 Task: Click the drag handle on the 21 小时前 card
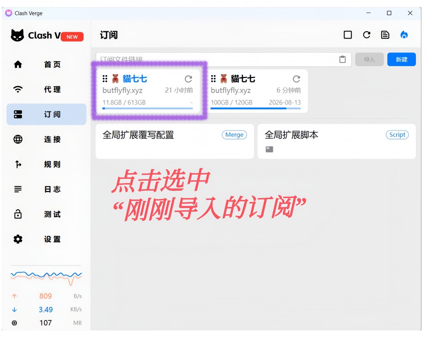click(105, 79)
